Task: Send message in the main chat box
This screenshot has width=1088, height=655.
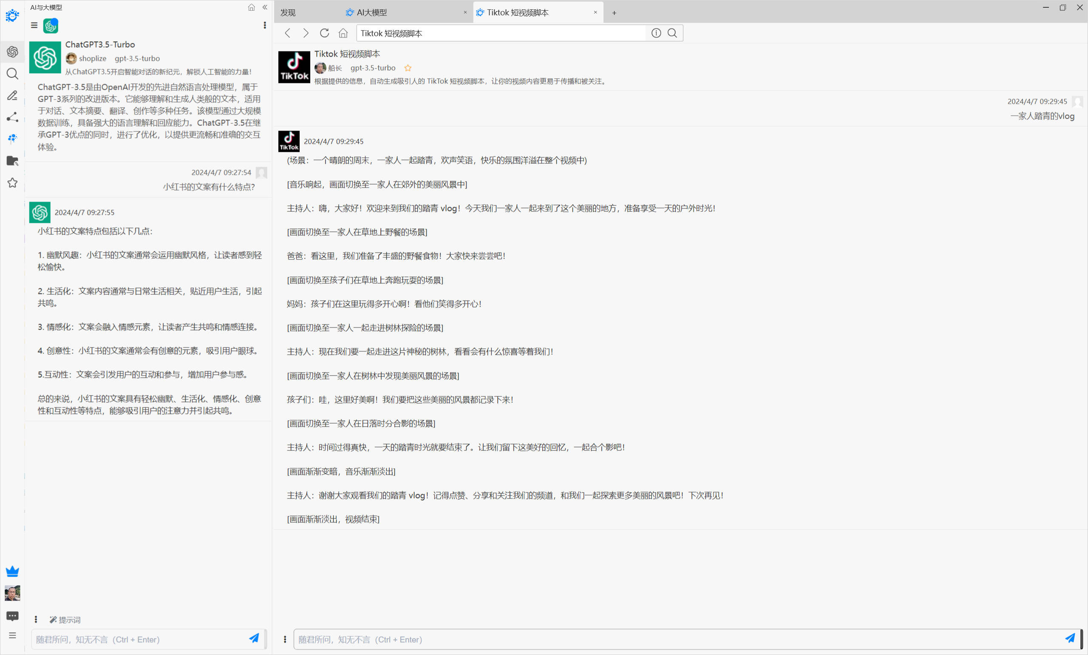Action: point(1069,638)
